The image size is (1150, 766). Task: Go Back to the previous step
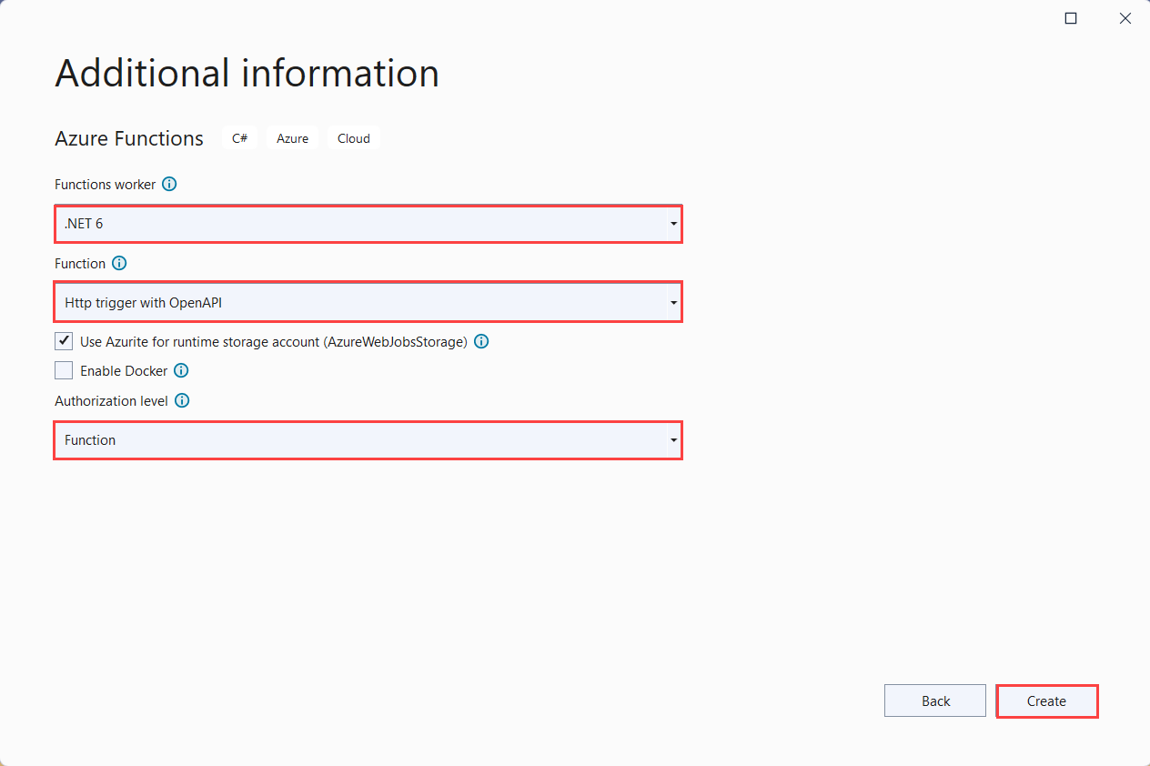pos(935,701)
